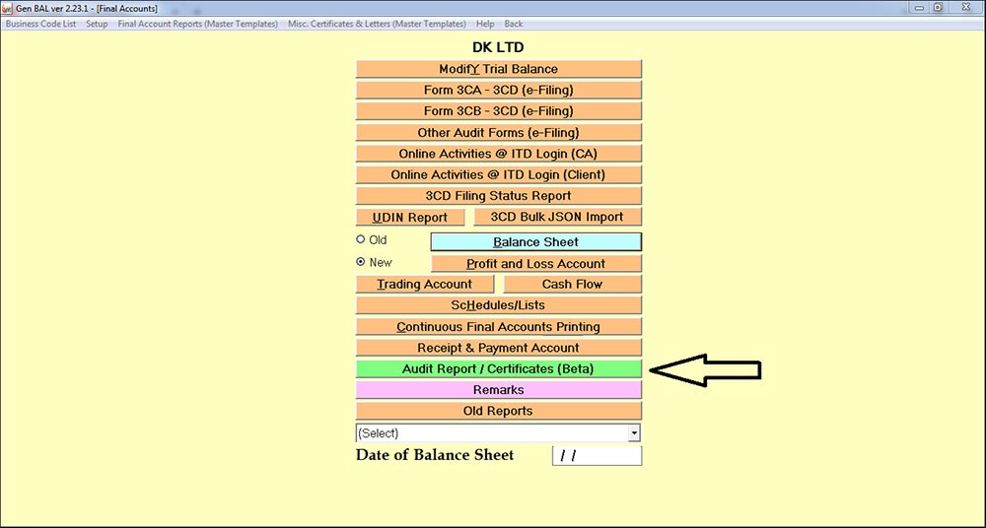This screenshot has height=528, width=986.
Task: Click the 3CD Bulk JSON Import button
Action: point(557,218)
